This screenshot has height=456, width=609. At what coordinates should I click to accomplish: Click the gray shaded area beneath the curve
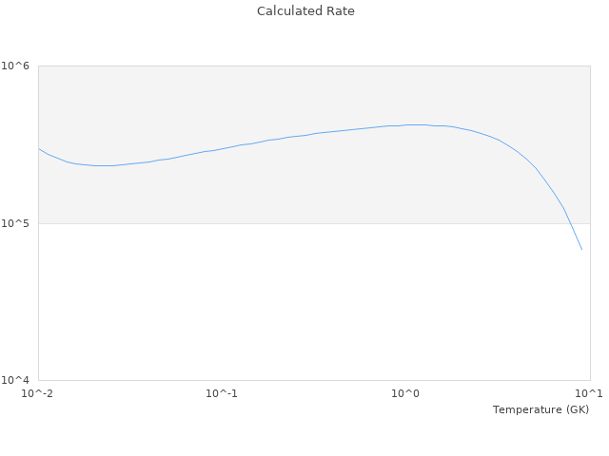[x=285, y=190]
